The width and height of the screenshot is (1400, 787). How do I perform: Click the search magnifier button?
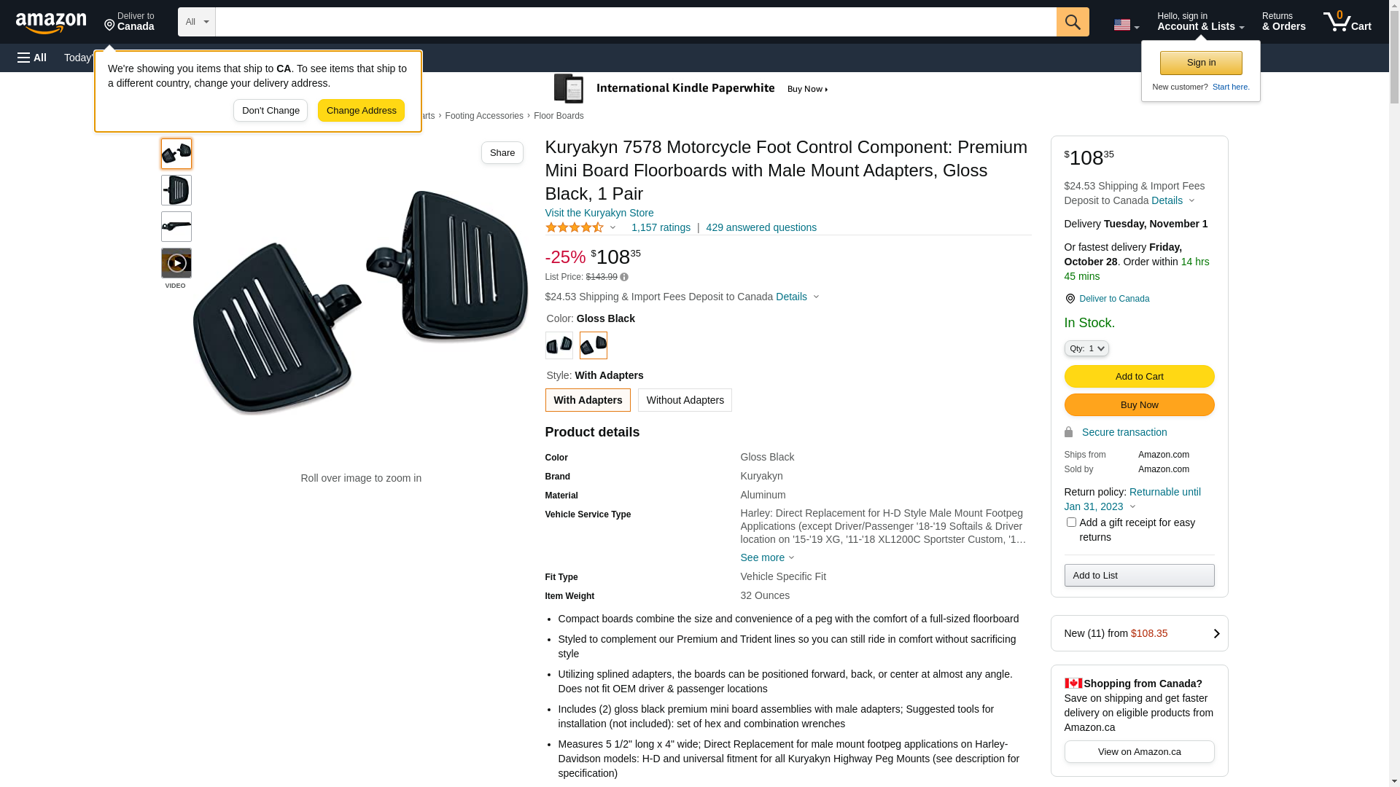click(x=1072, y=22)
